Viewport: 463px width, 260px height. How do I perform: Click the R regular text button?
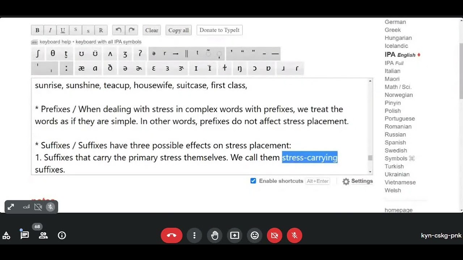pos(101,30)
